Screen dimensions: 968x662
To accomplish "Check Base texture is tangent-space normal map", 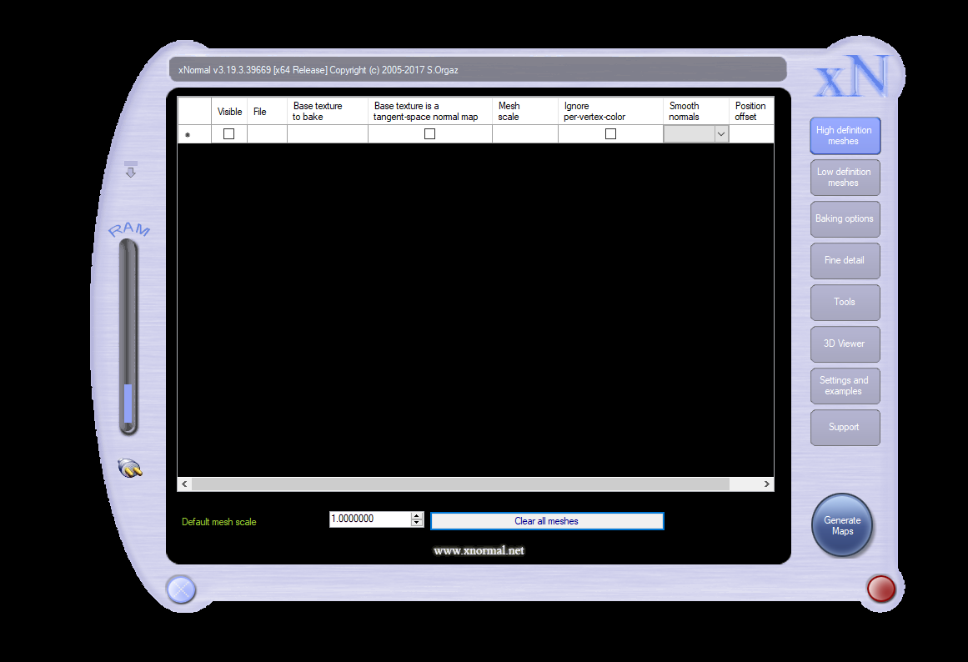I will point(429,134).
